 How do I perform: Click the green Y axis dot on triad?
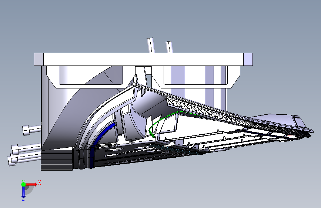tap(23, 184)
